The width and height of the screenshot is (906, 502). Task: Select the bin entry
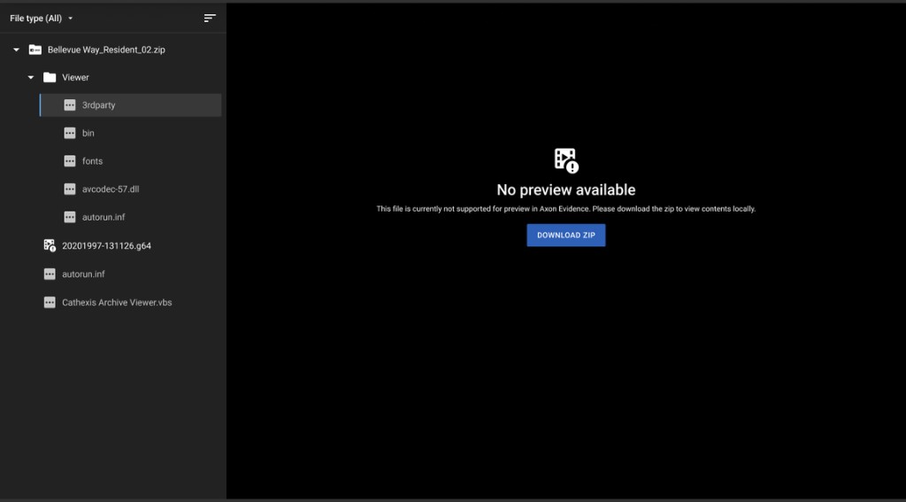88,133
